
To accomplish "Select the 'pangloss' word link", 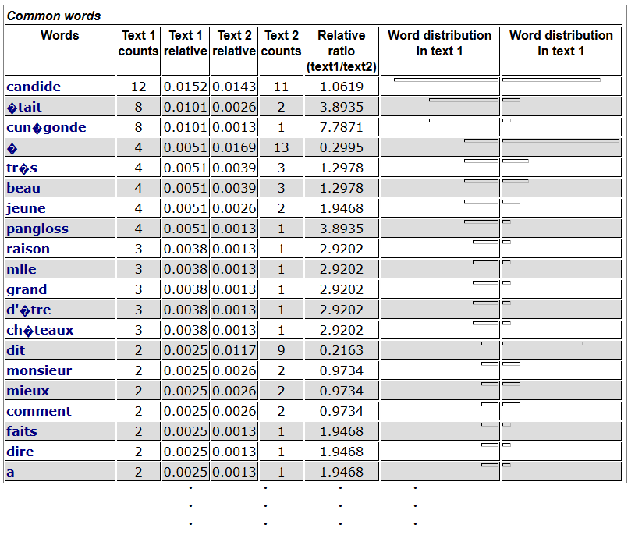I will pos(37,229).
